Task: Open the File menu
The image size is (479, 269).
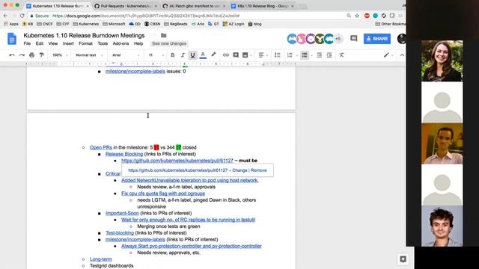Action: (x=27, y=43)
